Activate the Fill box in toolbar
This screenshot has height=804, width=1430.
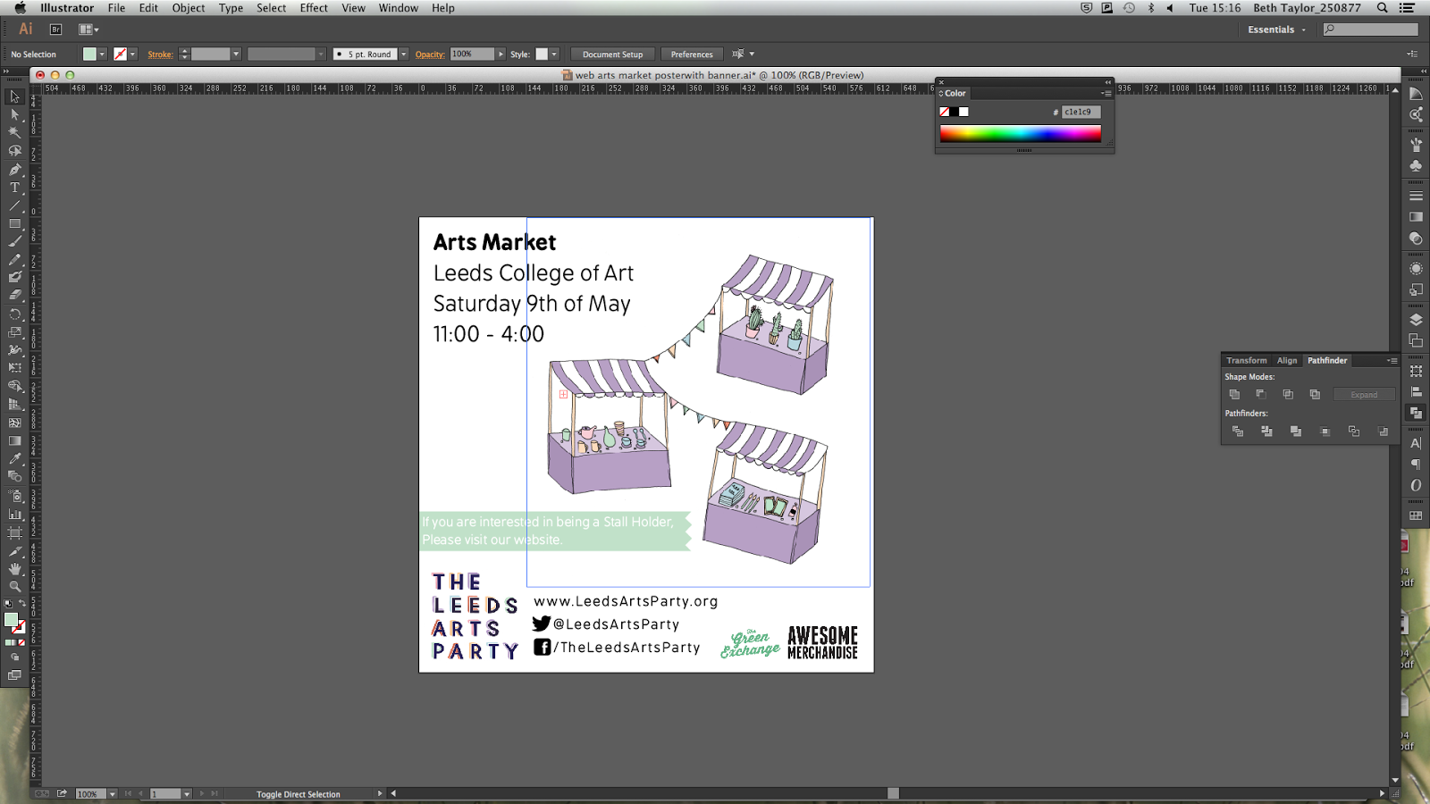11,619
